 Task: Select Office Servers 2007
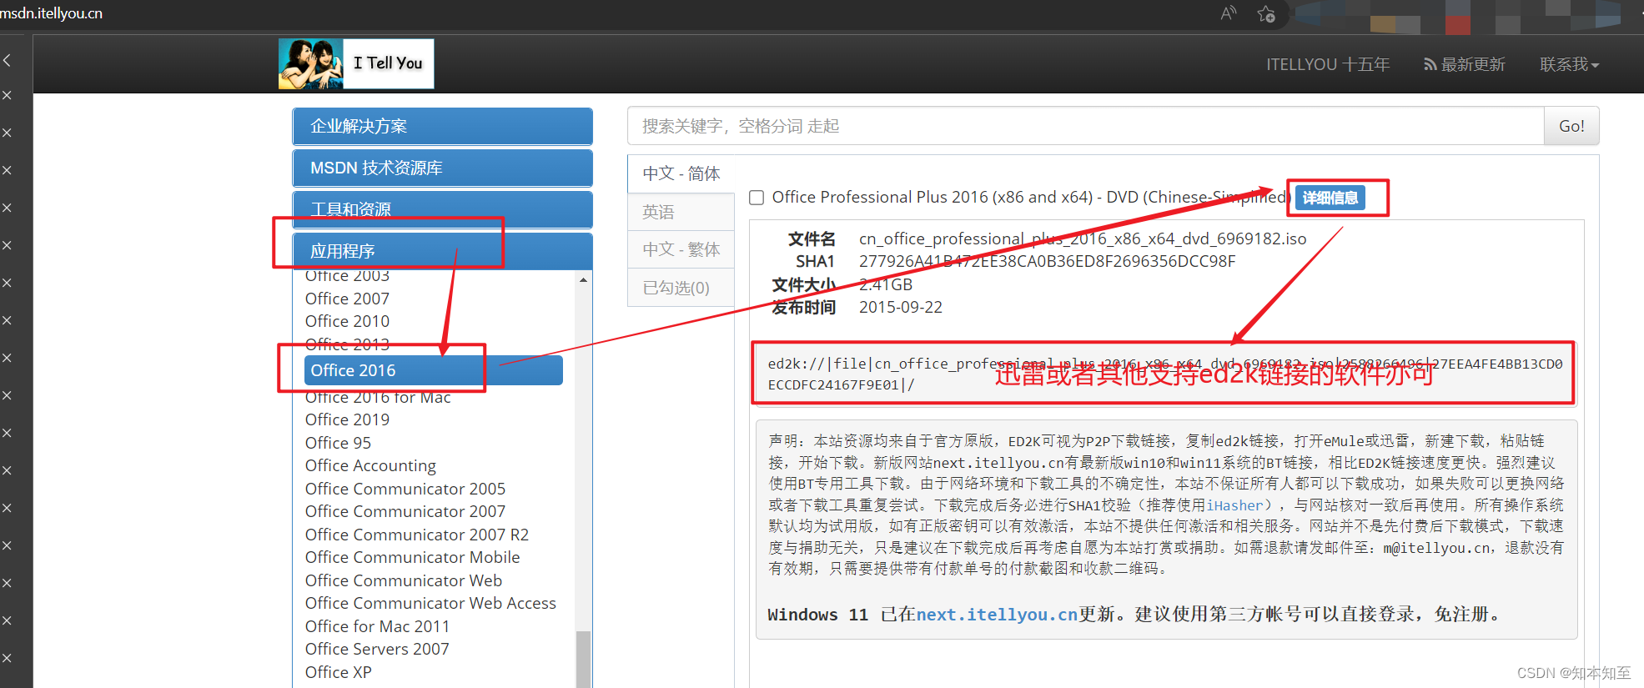[377, 649]
